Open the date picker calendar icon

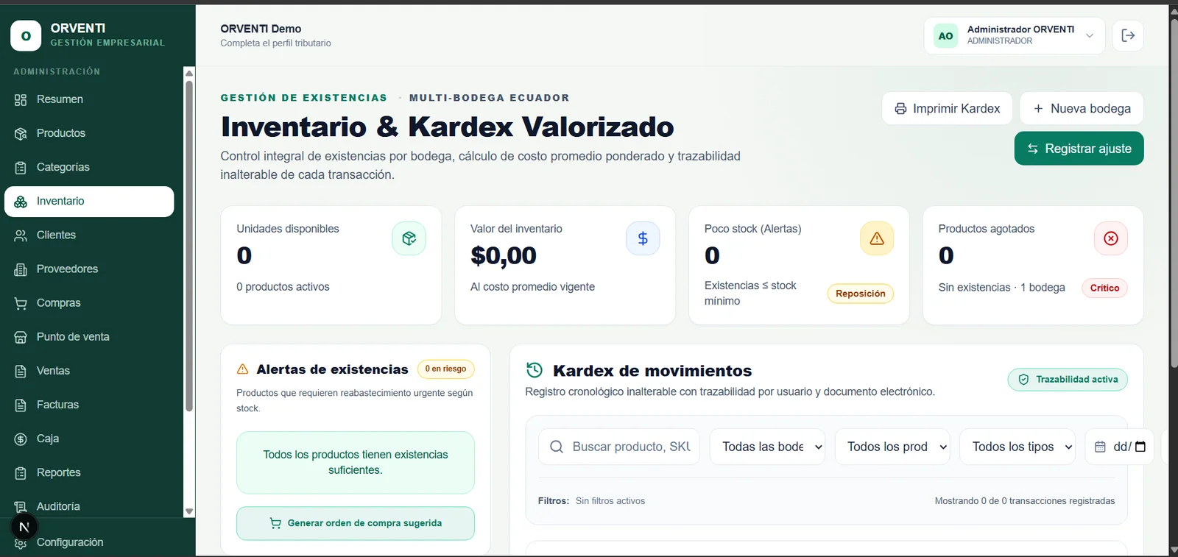[1140, 447]
